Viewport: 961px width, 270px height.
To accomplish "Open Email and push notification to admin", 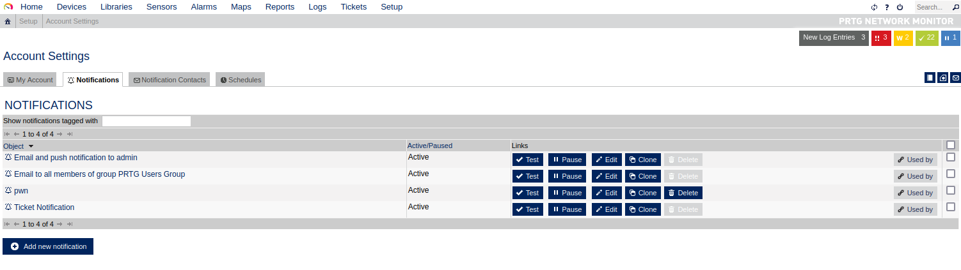I will click(75, 158).
